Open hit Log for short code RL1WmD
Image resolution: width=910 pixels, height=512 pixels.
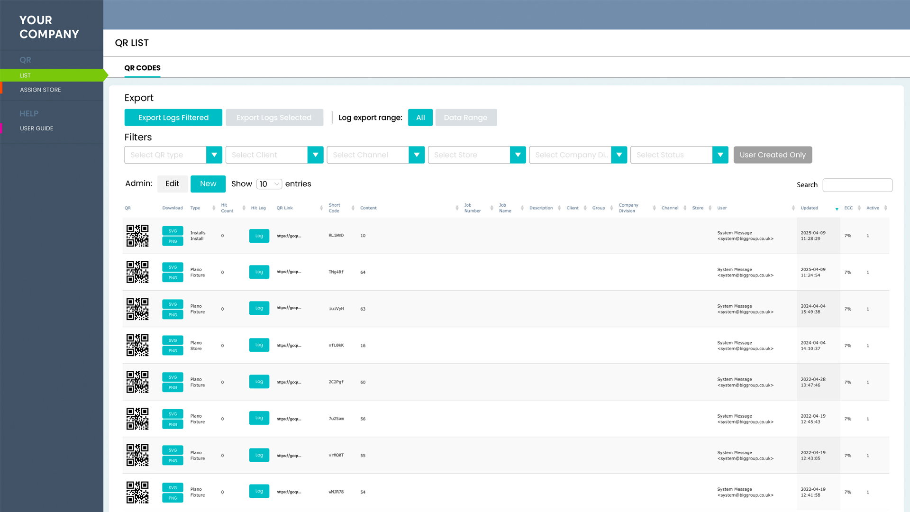[x=259, y=236]
